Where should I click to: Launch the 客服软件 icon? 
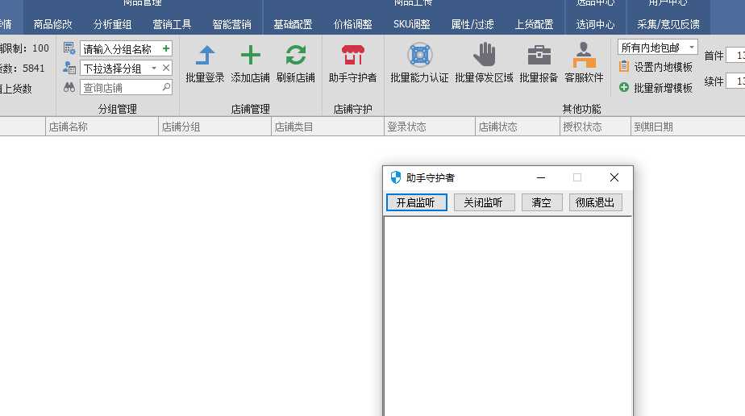[x=584, y=56]
